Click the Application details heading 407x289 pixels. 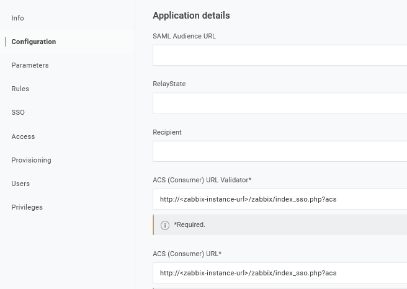pos(191,16)
